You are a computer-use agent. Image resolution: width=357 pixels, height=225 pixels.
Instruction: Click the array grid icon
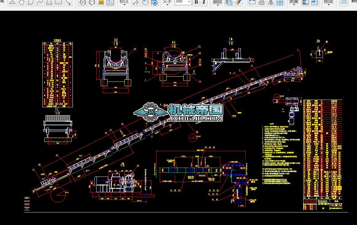(x=280, y=2)
